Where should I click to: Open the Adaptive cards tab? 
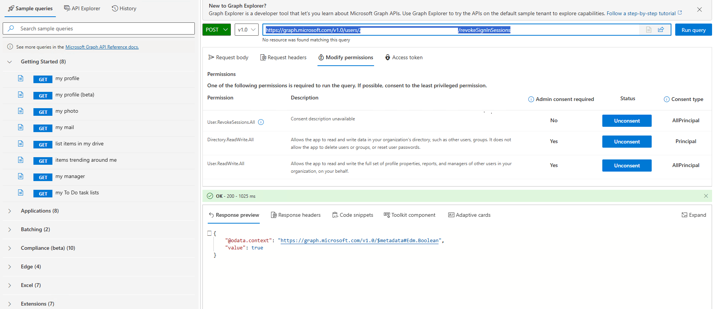click(x=469, y=215)
